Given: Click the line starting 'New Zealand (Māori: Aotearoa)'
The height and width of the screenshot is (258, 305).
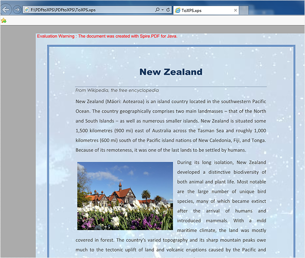Looking at the screenshot, I should [x=171, y=101].
